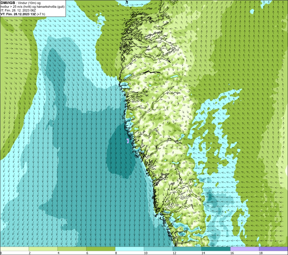The image size is (288, 255).
Task: Click the dark teal 14–16 m/s legend swatch
Action: tap(216, 249)
